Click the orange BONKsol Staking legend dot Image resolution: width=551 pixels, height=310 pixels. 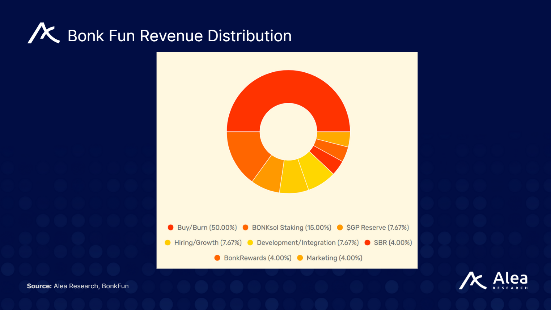[246, 228]
